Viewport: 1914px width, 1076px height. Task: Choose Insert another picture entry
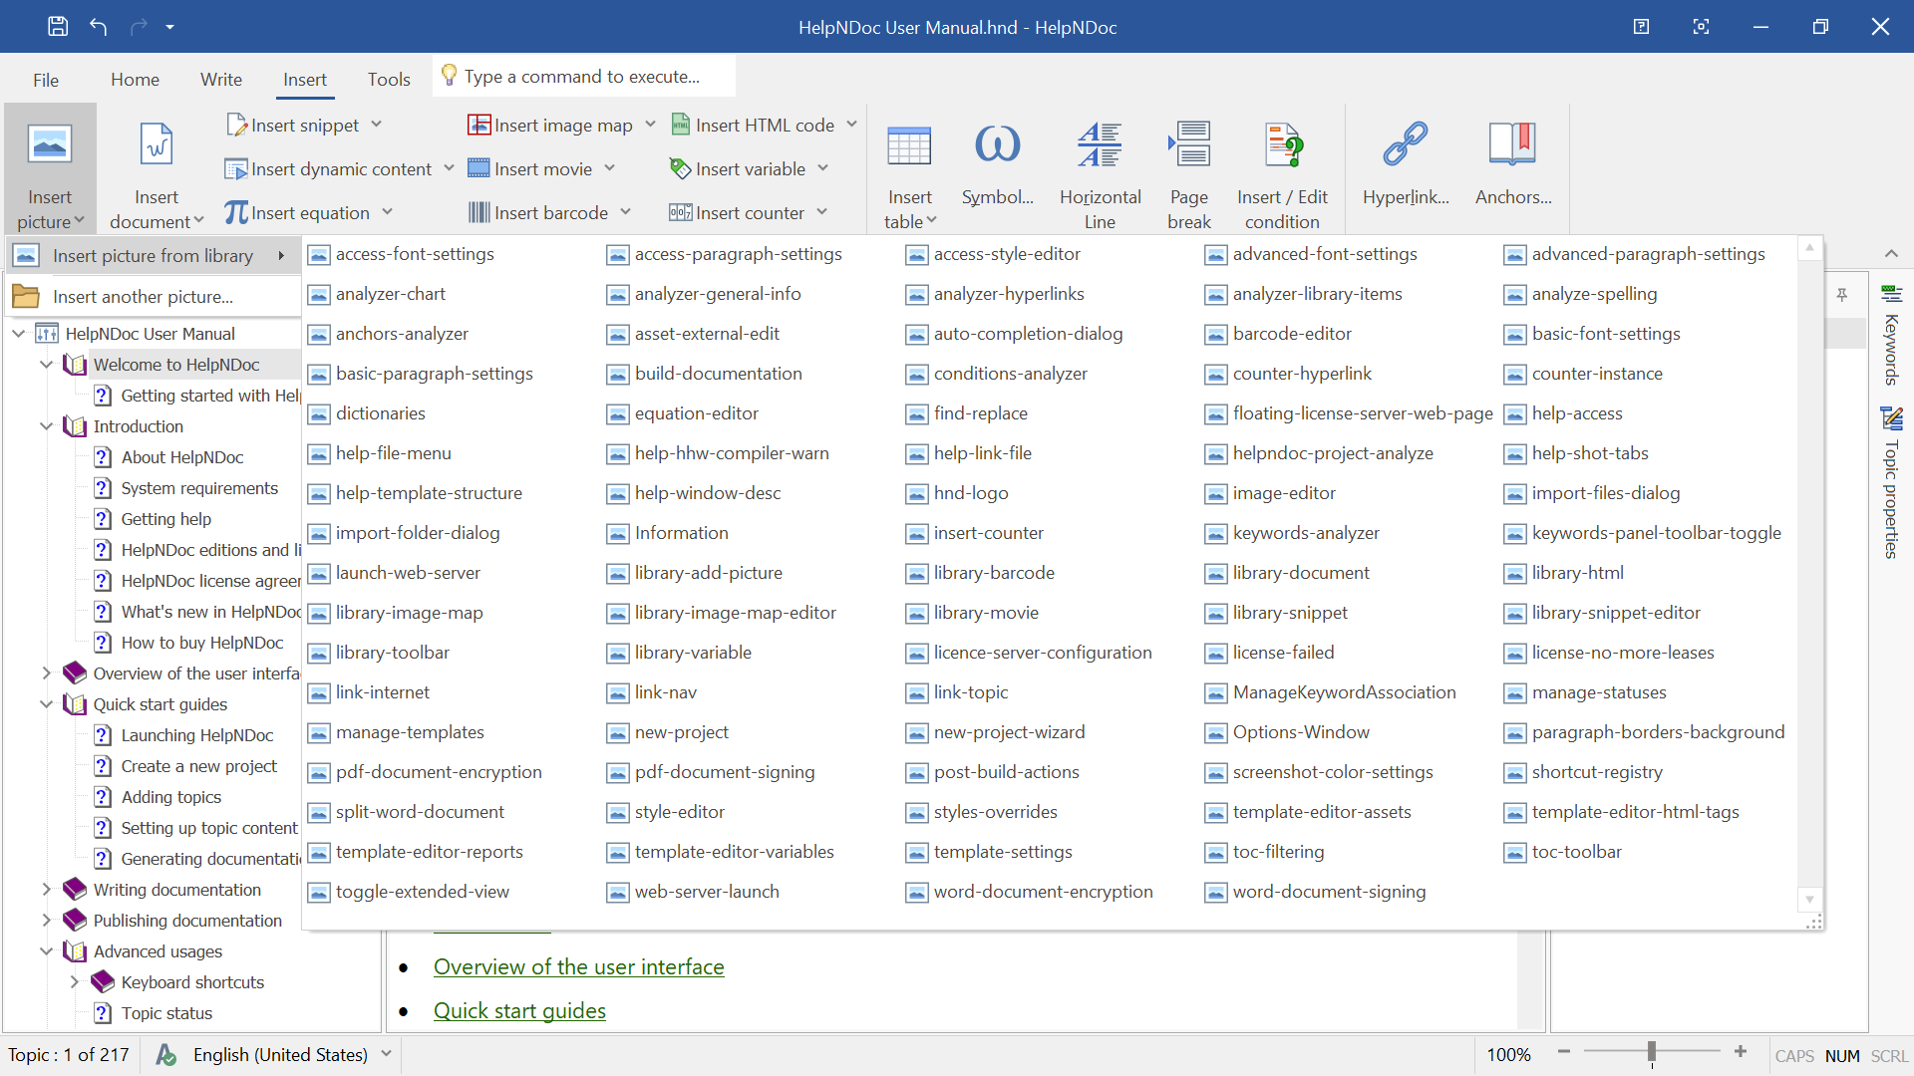coord(153,297)
